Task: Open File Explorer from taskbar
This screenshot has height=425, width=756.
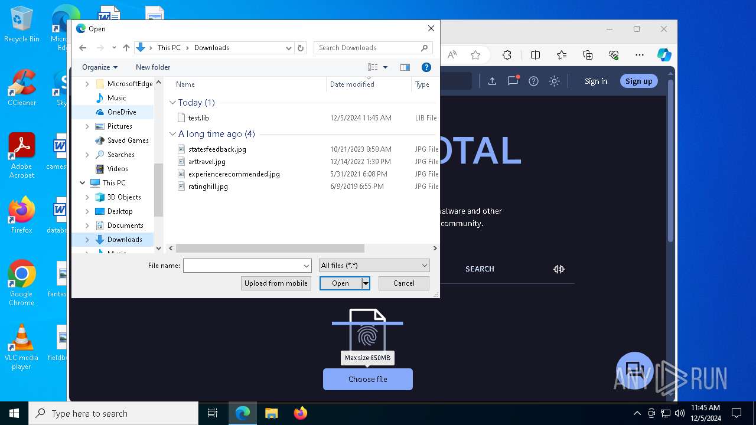Action: pyautogui.click(x=271, y=413)
